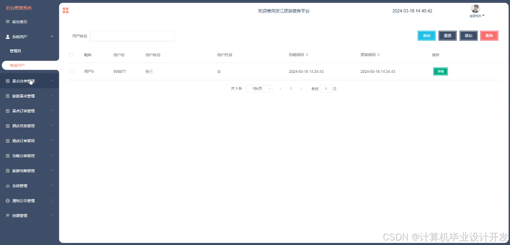Viewport: 510px width, 245px height.
Task: Open 详情 details for 用户9
Action: point(440,72)
